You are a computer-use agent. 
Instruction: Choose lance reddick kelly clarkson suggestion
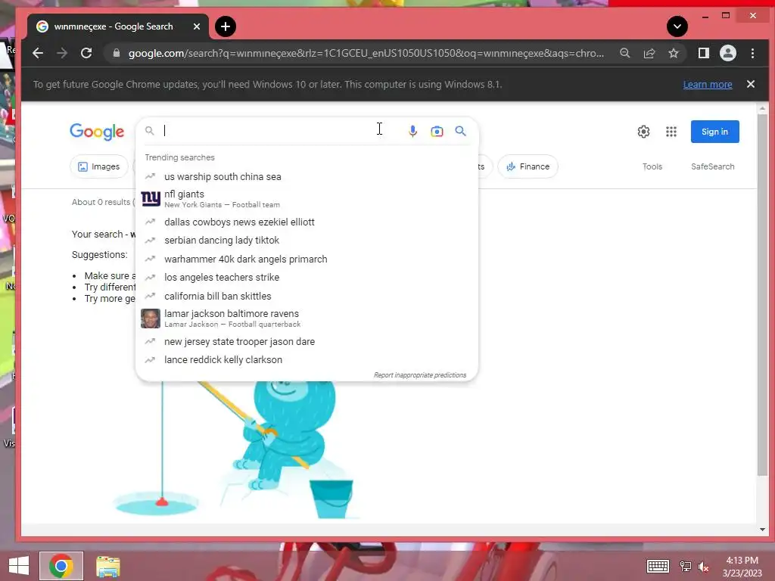[x=307, y=360]
